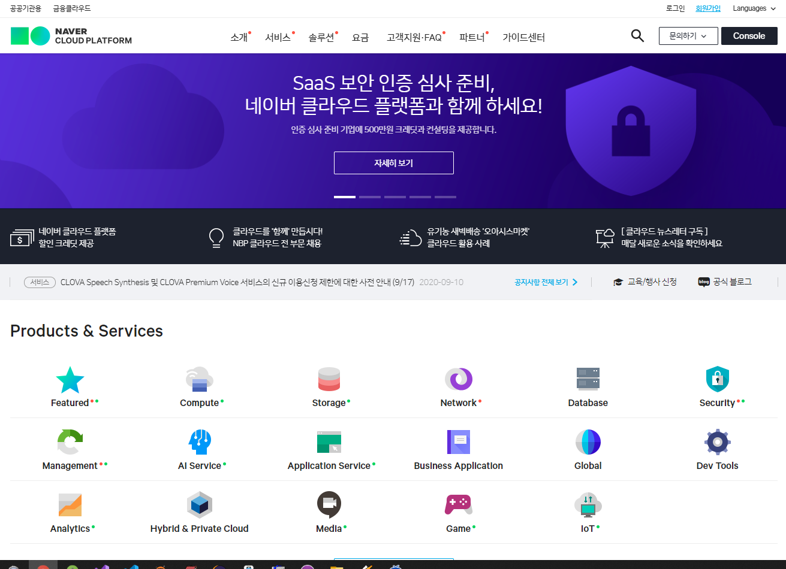Screen dimensions: 786x569
Task: Click the 서비스 notice tag
Action: (x=40, y=282)
